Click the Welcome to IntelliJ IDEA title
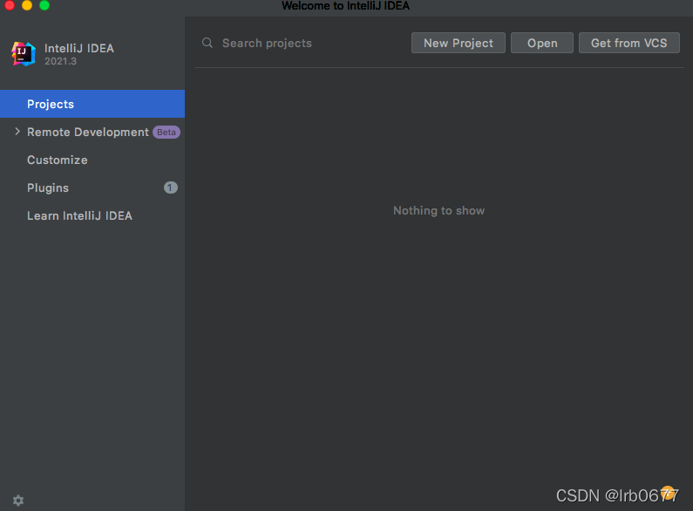The image size is (693, 511). click(x=345, y=6)
